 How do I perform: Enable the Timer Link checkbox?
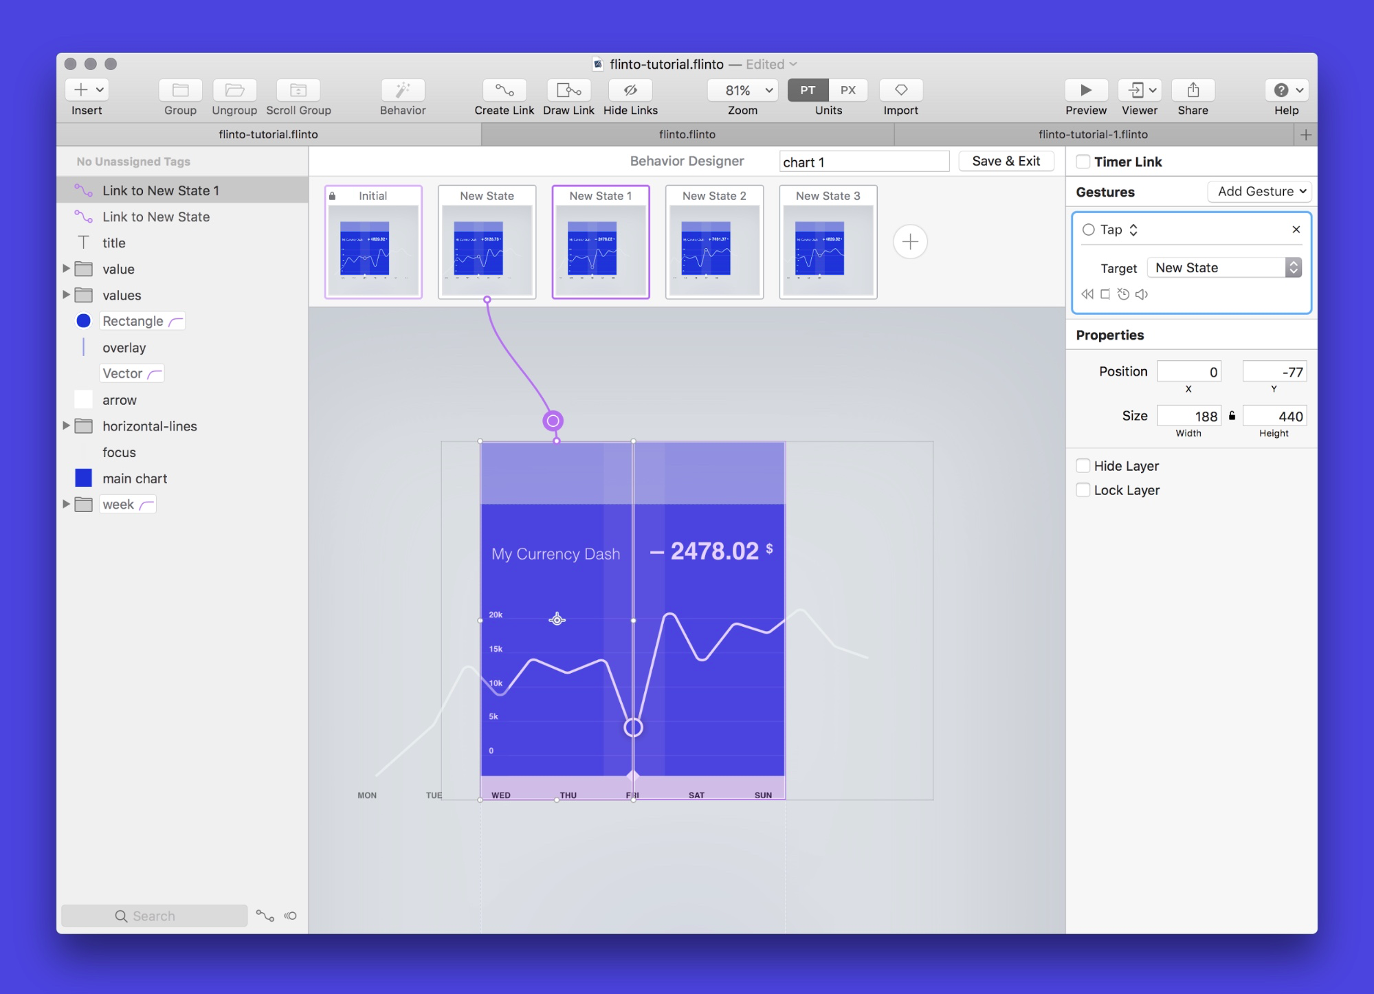tap(1083, 162)
